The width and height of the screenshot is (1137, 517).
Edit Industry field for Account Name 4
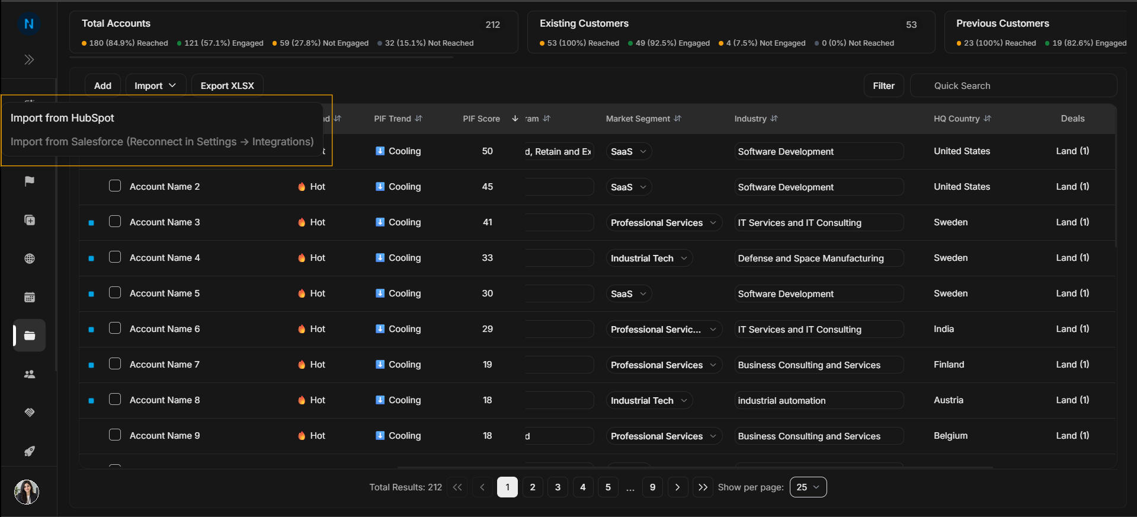(819, 258)
